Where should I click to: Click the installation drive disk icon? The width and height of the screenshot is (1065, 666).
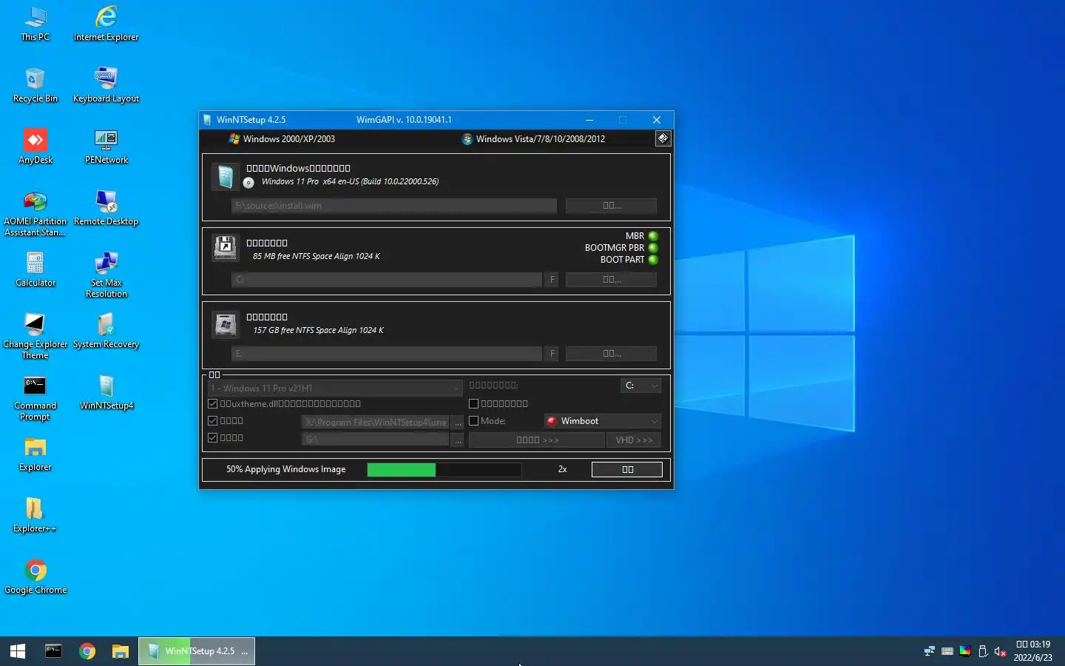pyautogui.click(x=225, y=324)
